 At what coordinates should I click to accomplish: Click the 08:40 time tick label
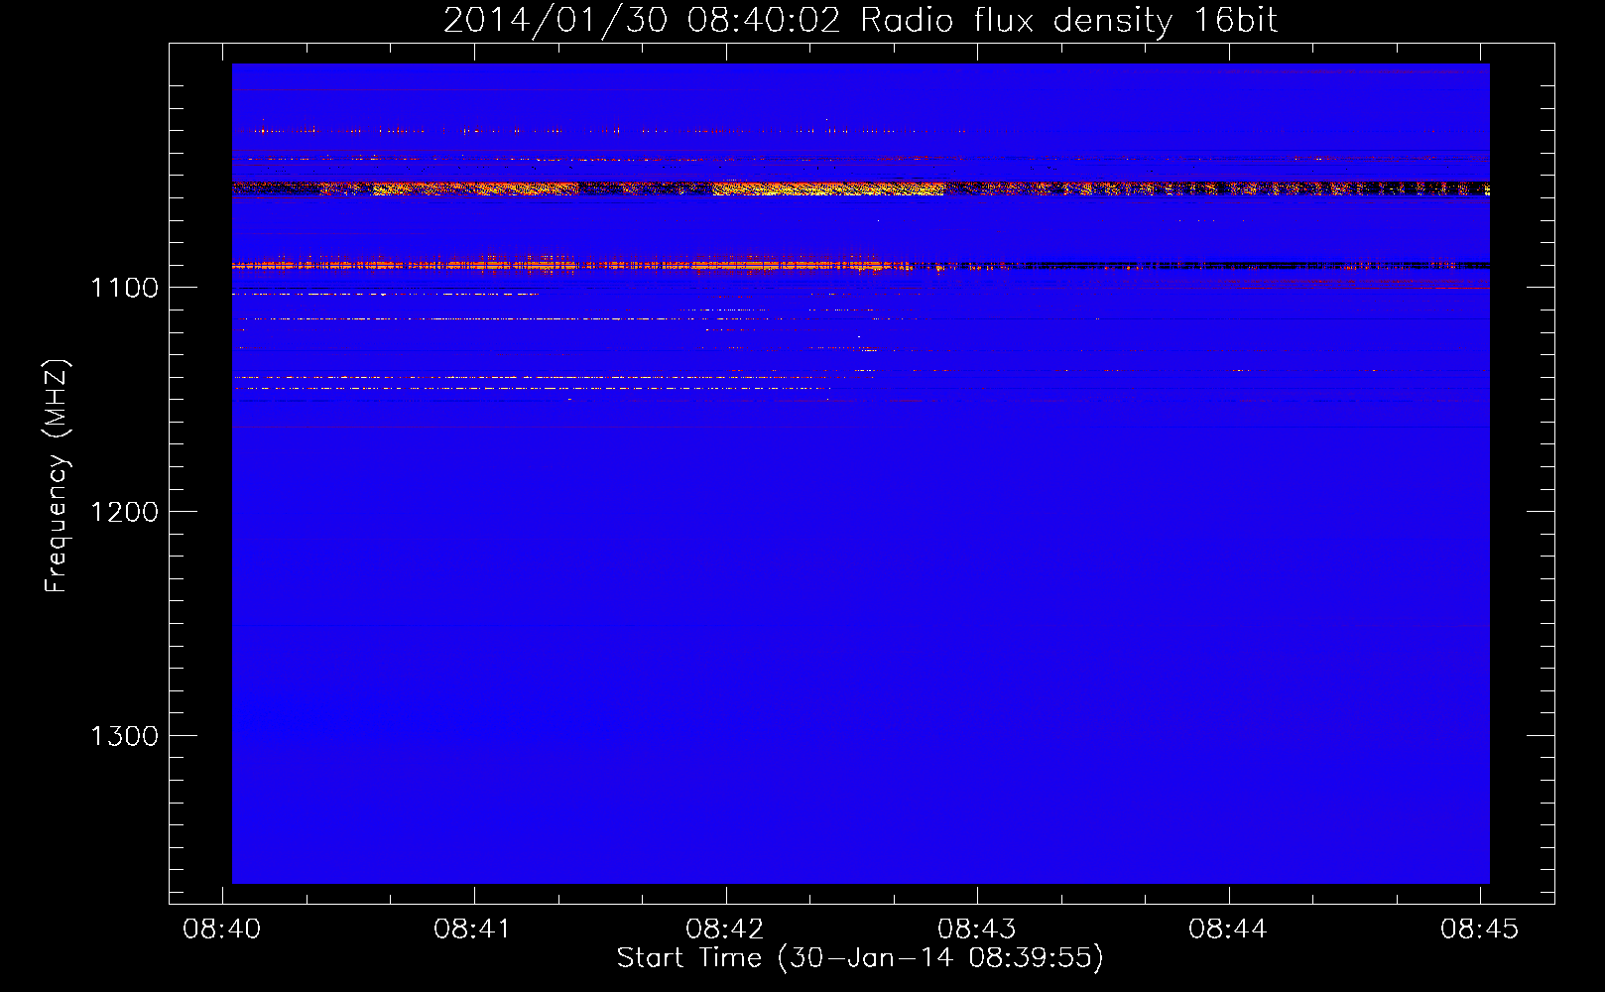(x=222, y=930)
